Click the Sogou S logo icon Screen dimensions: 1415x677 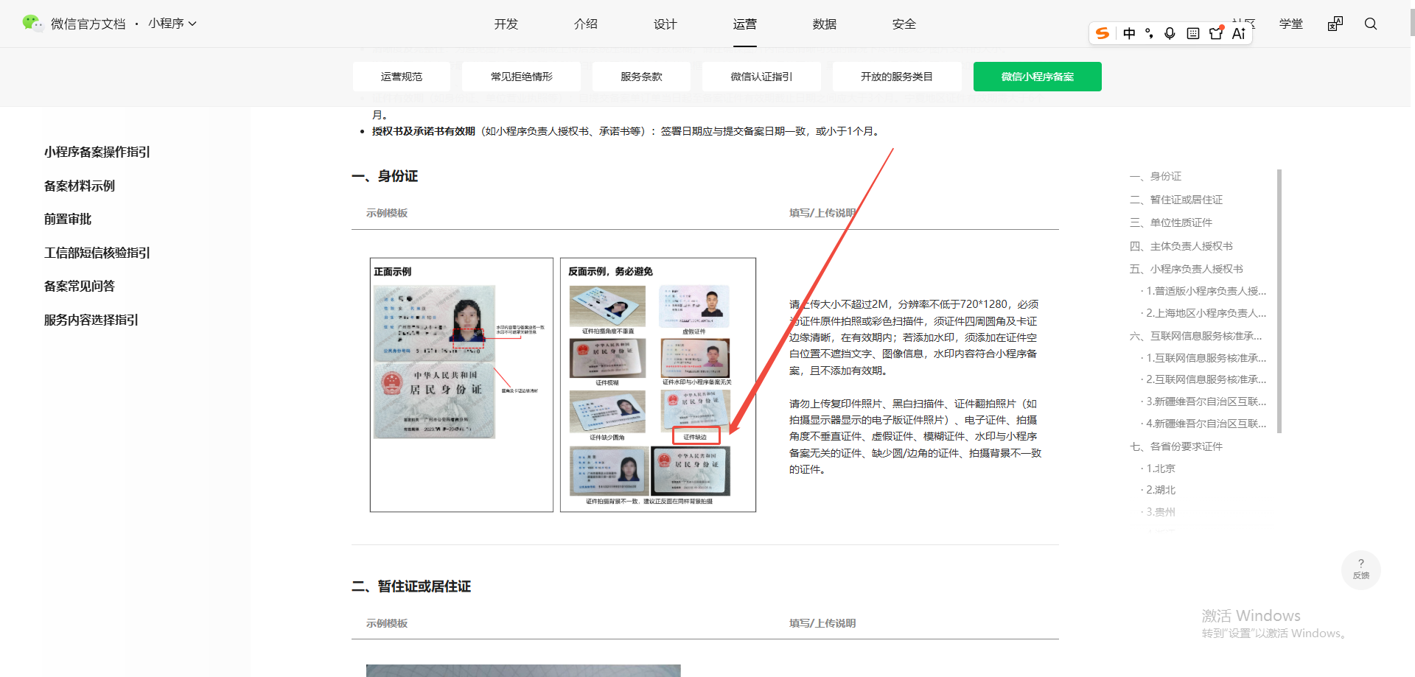pos(1103,33)
